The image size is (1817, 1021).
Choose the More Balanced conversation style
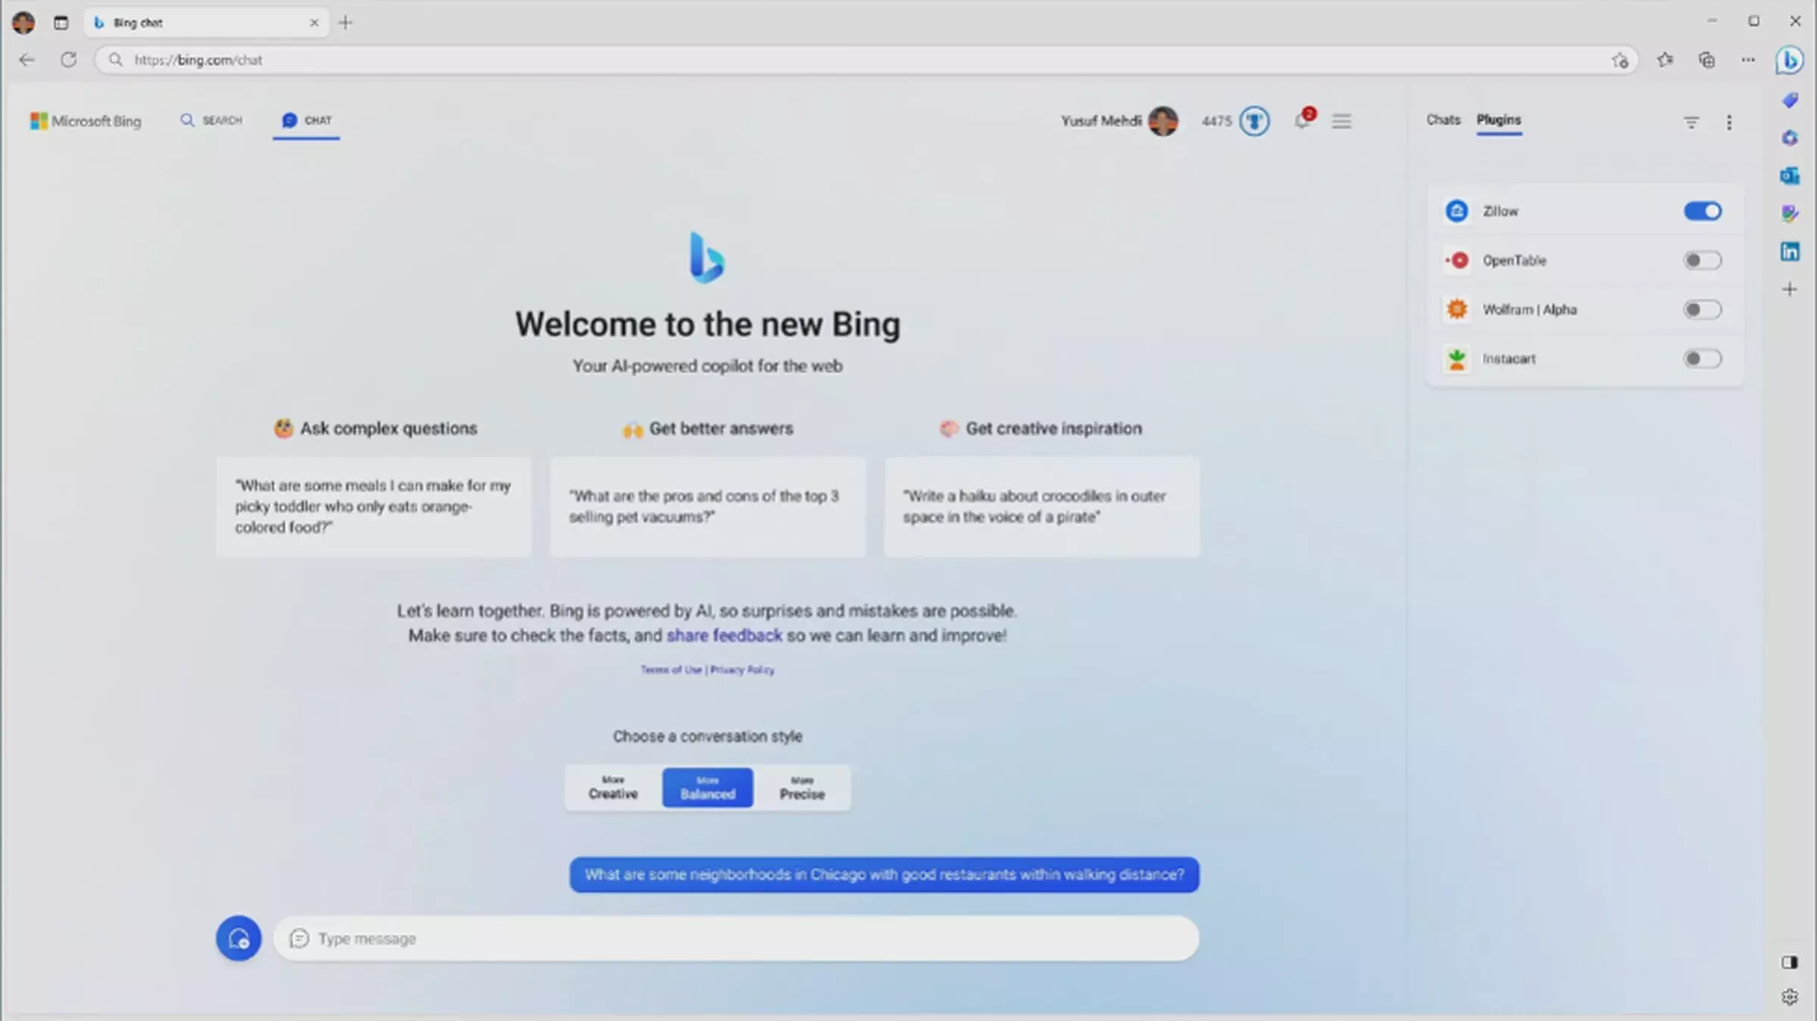pos(707,788)
